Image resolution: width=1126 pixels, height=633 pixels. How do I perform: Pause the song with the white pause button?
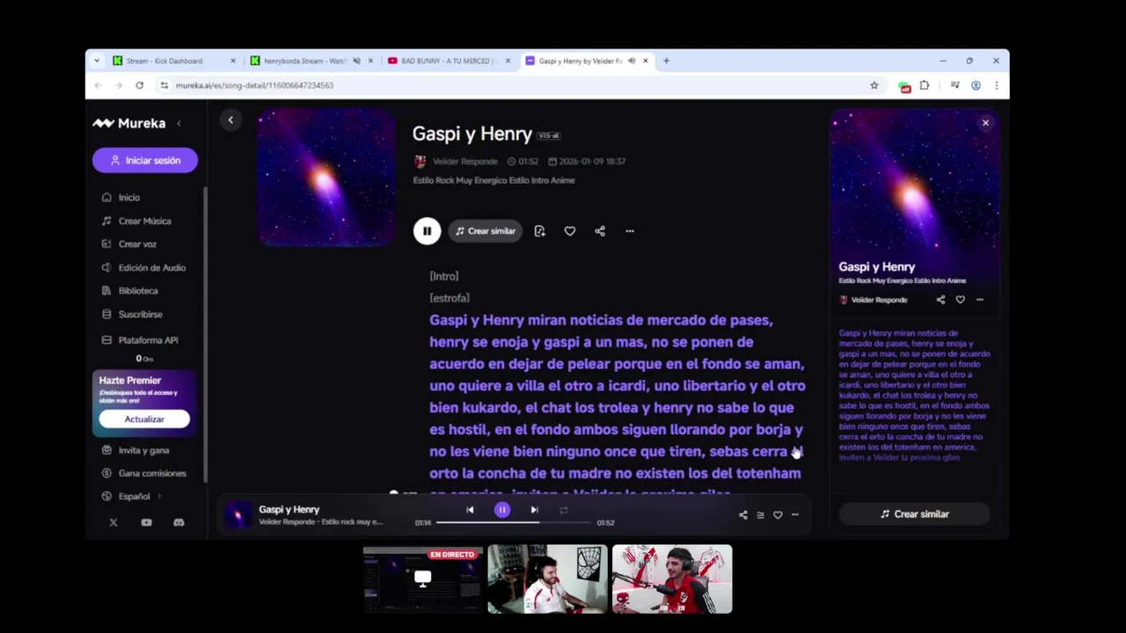pos(427,231)
